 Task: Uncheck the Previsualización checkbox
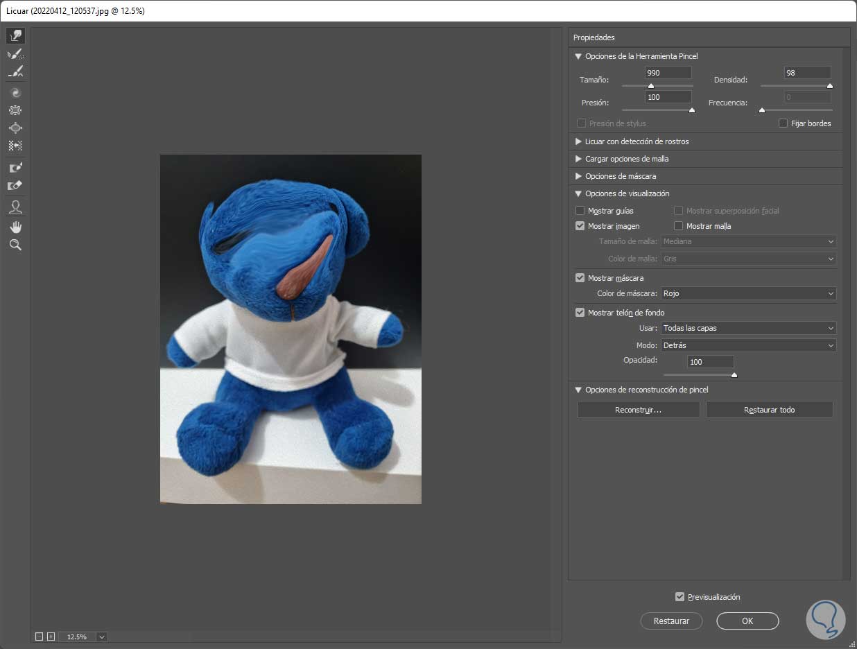[x=679, y=597]
